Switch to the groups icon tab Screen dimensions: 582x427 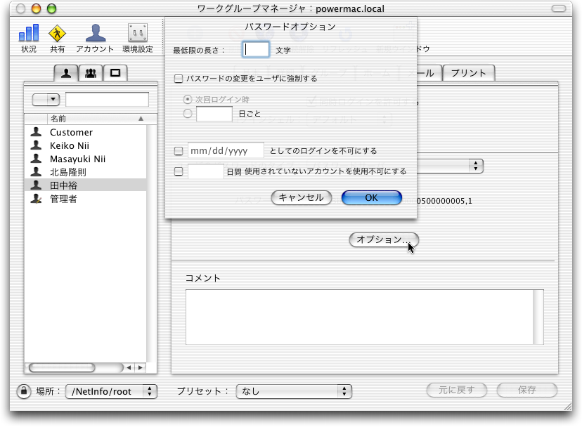coord(91,72)
